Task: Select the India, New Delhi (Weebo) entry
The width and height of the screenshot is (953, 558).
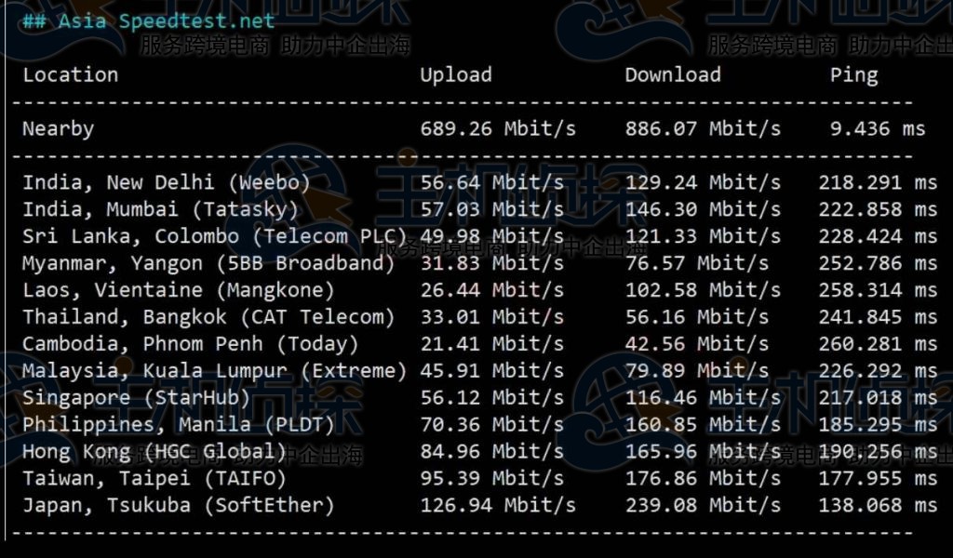Action: click(167, 183)
